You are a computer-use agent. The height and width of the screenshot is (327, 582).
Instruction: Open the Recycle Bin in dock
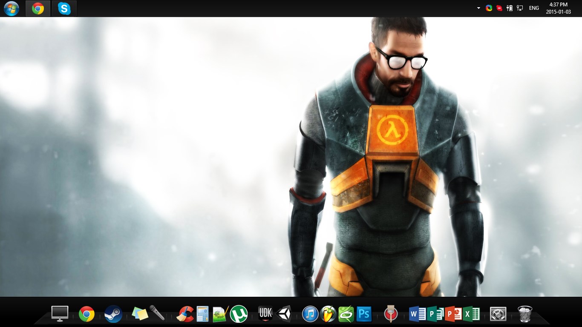click(525, 314)
